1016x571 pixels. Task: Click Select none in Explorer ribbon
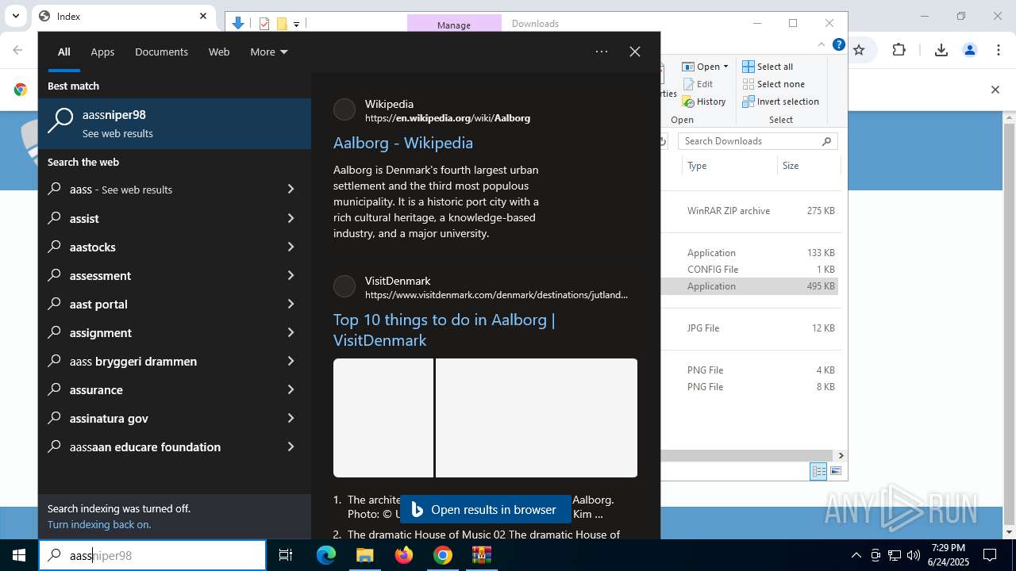(x=774, y=84)
